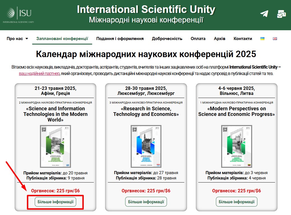This screenshot has width=291, height=215.
Task: Open the Контакти menu item
Action: [x=243, y=39]
